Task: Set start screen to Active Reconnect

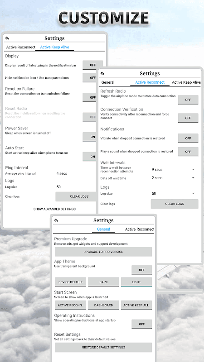Action: [71, 305]
